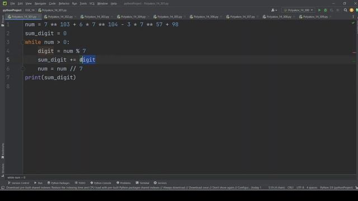Viewport: 358px width, 201px height.
Task: Place cursor on print(sum_digit) line
Action: [x=50, y=78]
